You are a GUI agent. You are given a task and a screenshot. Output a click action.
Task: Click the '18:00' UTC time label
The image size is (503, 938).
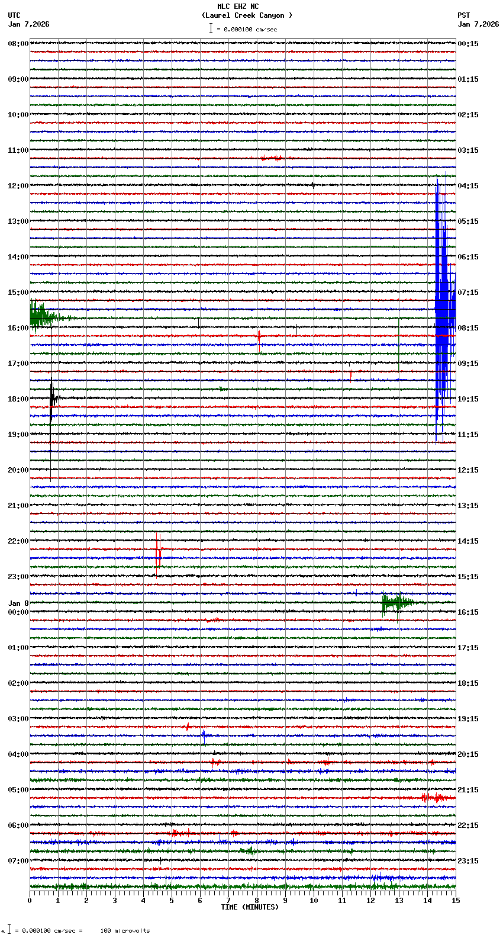click(x=18, y=399)
